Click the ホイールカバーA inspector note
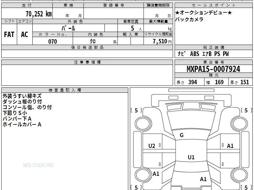 (22, 124)
